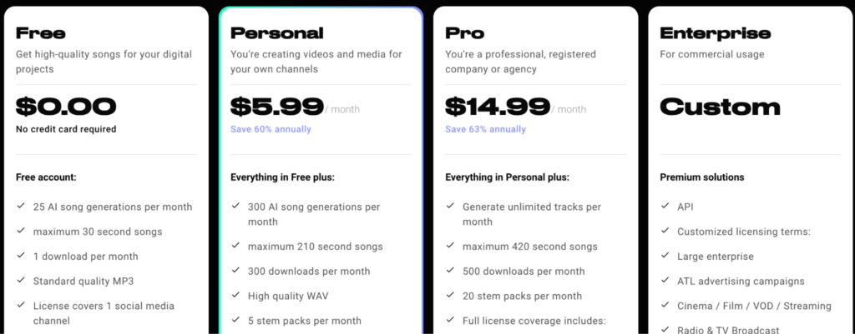855x334 pixels.
Task: Click Customized licensing terms item
Action: point(744,232)
